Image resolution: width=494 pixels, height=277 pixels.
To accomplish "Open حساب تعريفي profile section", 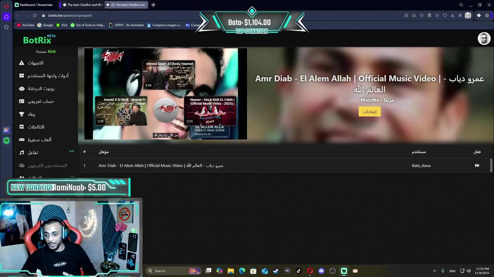I will point(37,101).
